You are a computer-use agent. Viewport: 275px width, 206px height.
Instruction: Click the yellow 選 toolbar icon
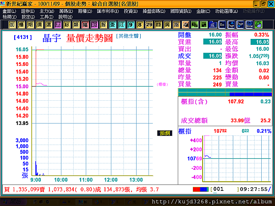[x=49, y=25]
